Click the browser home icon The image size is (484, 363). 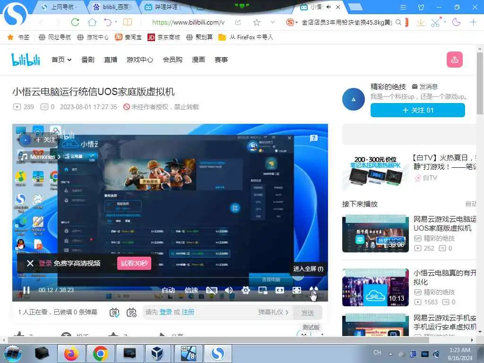pos(92,22)
